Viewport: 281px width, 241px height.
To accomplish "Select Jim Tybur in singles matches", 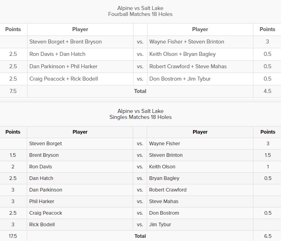I will (160, 225).
